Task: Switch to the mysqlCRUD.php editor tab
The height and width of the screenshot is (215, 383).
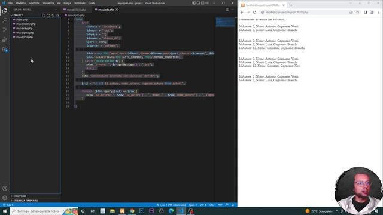Action: click(x=77, y=10)
